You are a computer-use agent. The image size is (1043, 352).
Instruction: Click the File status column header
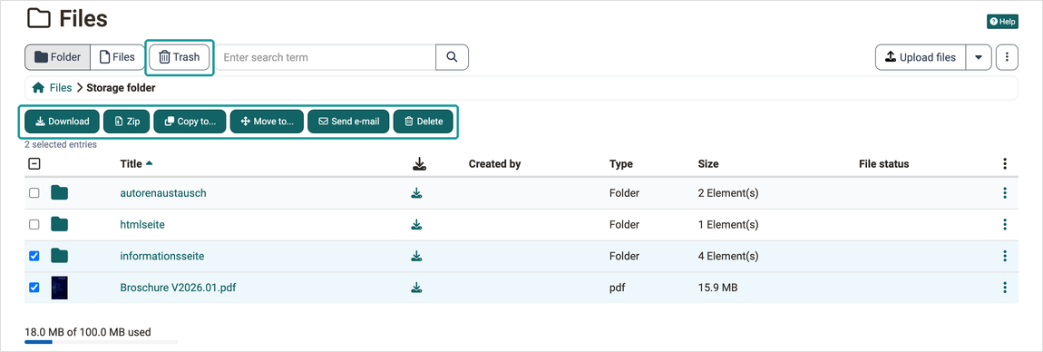click(x=883, y=163)
